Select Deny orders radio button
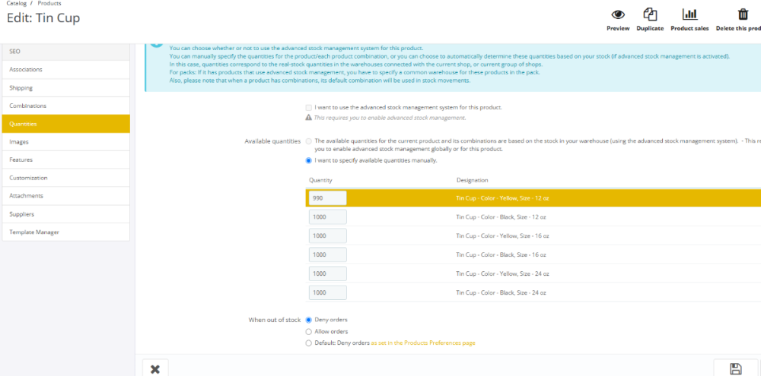Screen dimensions: 761x376 click(308, 320)
